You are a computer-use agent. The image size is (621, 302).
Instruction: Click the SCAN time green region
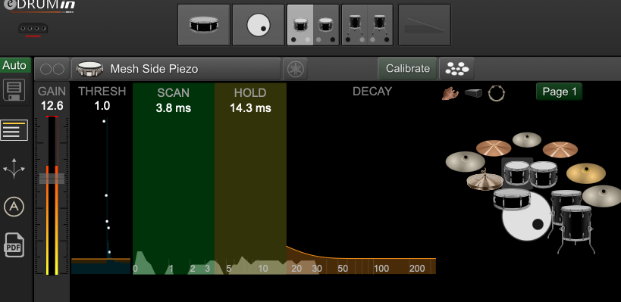(174, 178)
